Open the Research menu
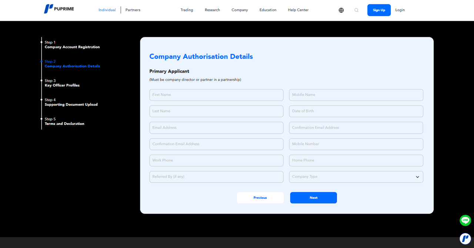The width and height of the screenshot is (474, 248). pos(212,10)
